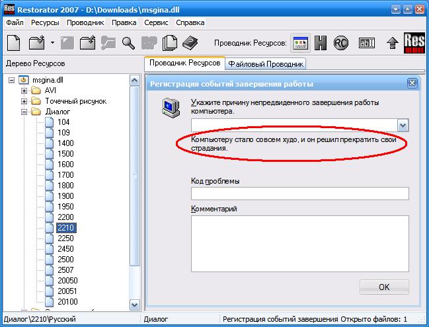The image size is (429, 327).
Task: Select dialog resource 1700
Action: [65, 175]
